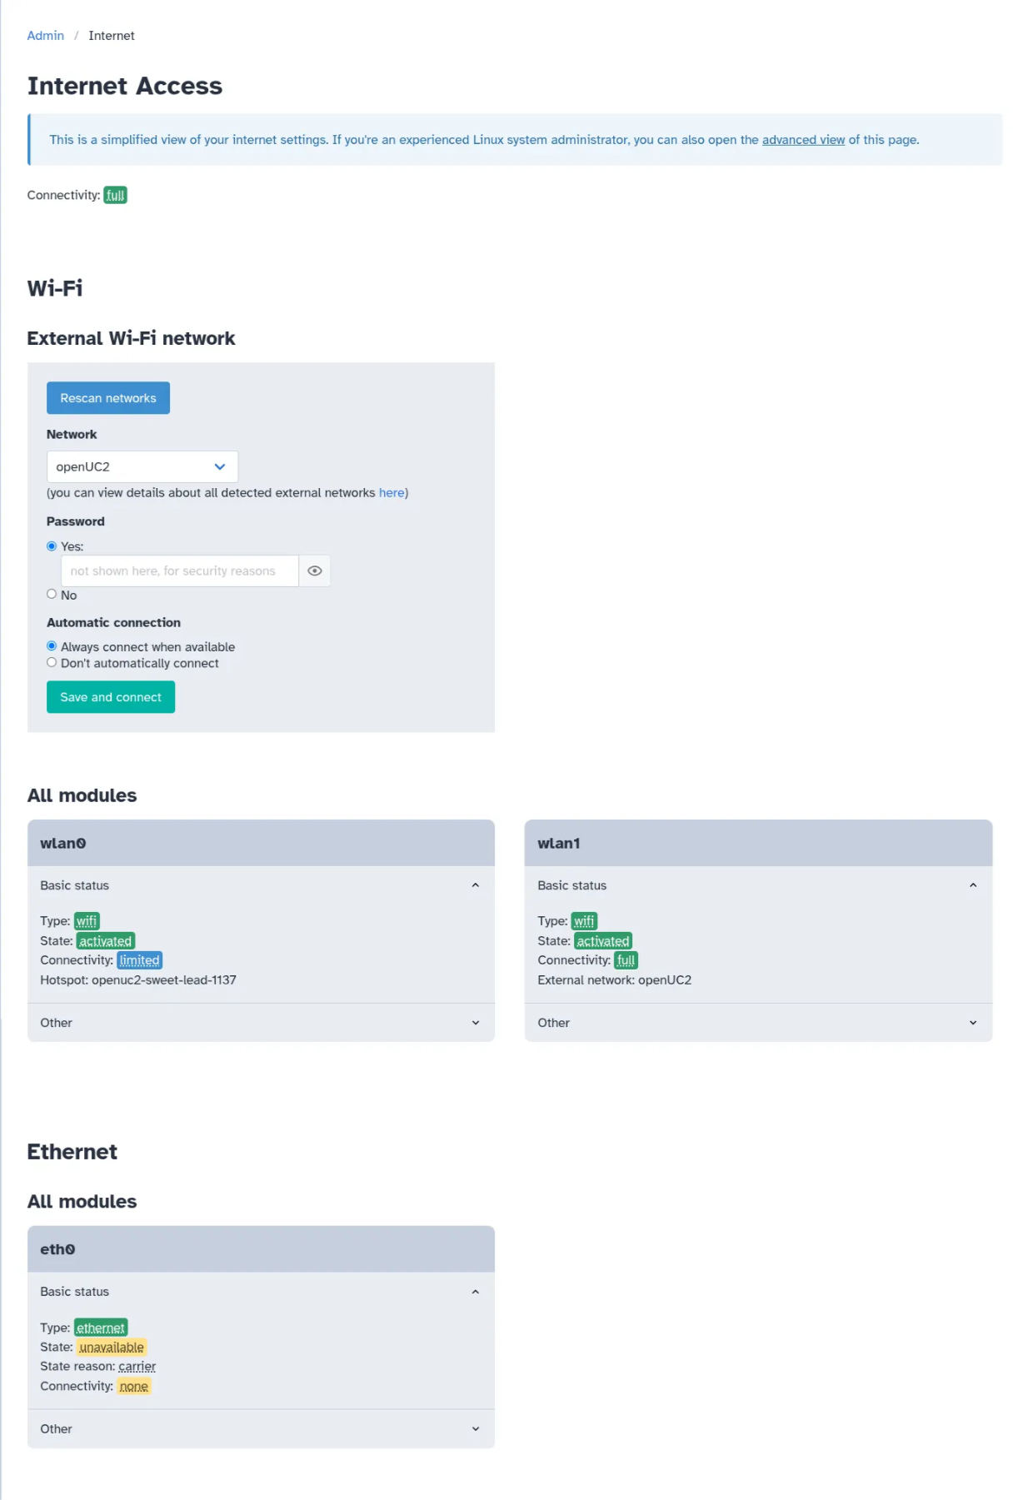Open the Admin breadcrumb page
This screenshot has width=1018, height=1500.
(45, 35)
